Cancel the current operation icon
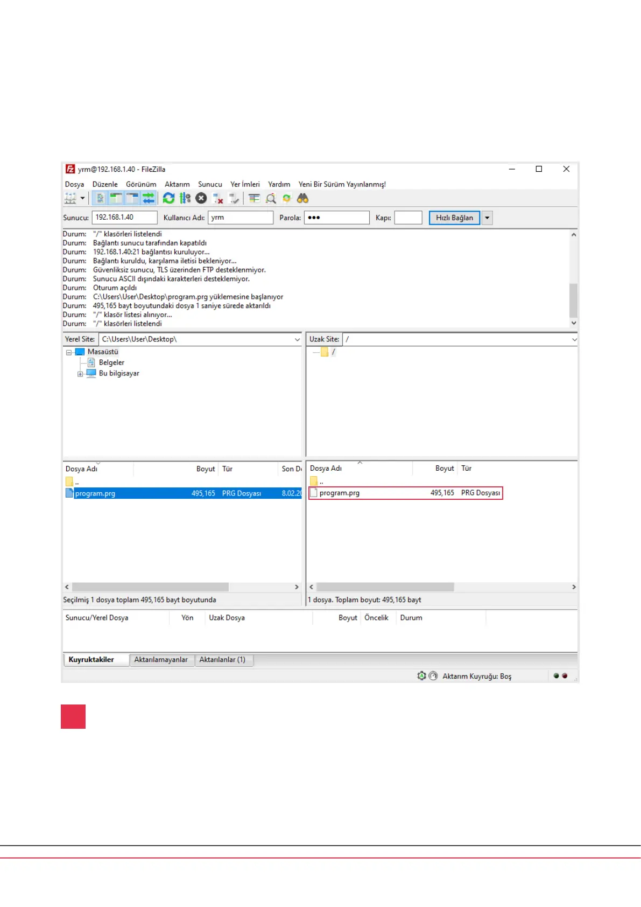This screenshot has height=907, width=641. pyautogui.click(x=201, y=199)
